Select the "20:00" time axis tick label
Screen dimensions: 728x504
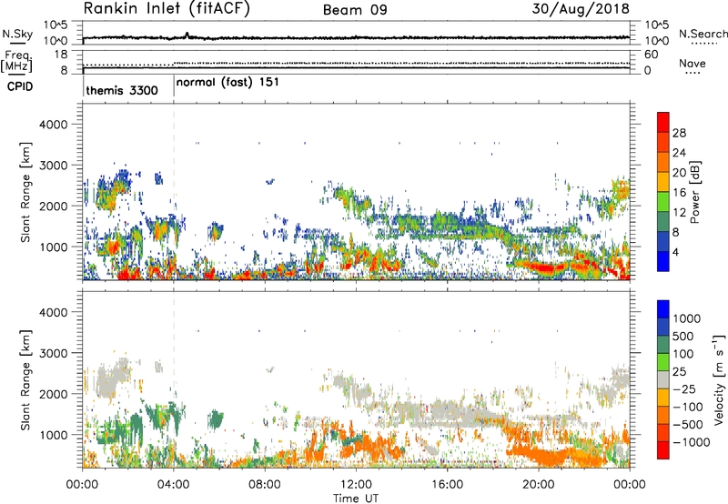click(x=539, y=485)
